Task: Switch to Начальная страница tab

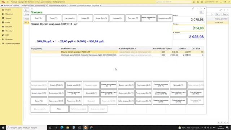Action: click(x=10, y=5)
